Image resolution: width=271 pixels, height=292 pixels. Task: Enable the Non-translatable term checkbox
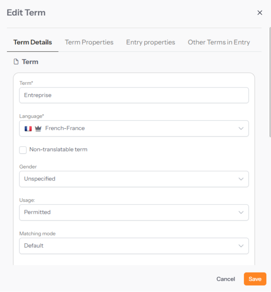tap(23, 150)
